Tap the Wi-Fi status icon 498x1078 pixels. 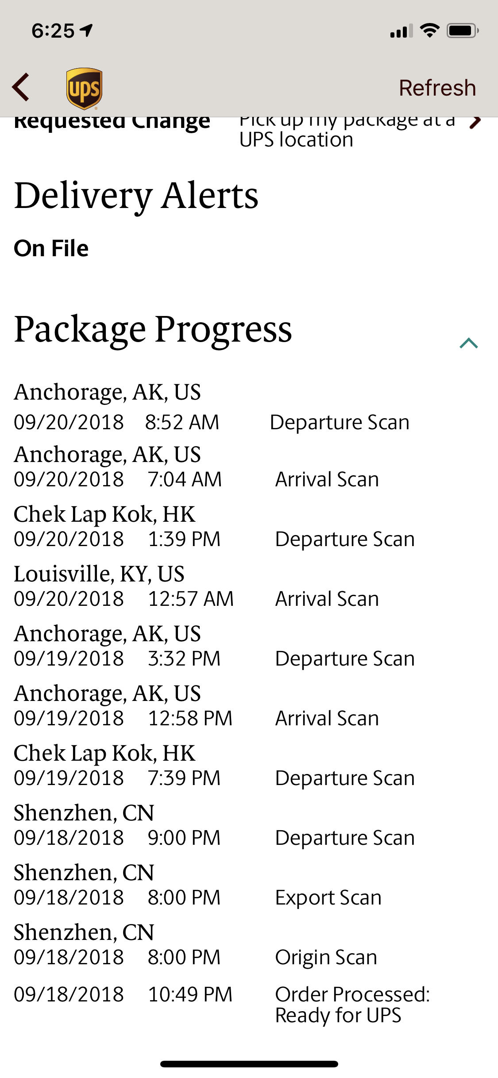click(x=429, y=31)
